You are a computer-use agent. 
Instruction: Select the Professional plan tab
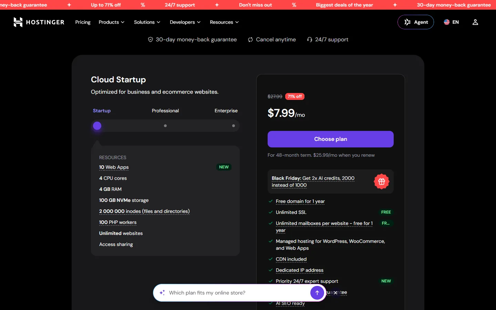click(165, 111)
